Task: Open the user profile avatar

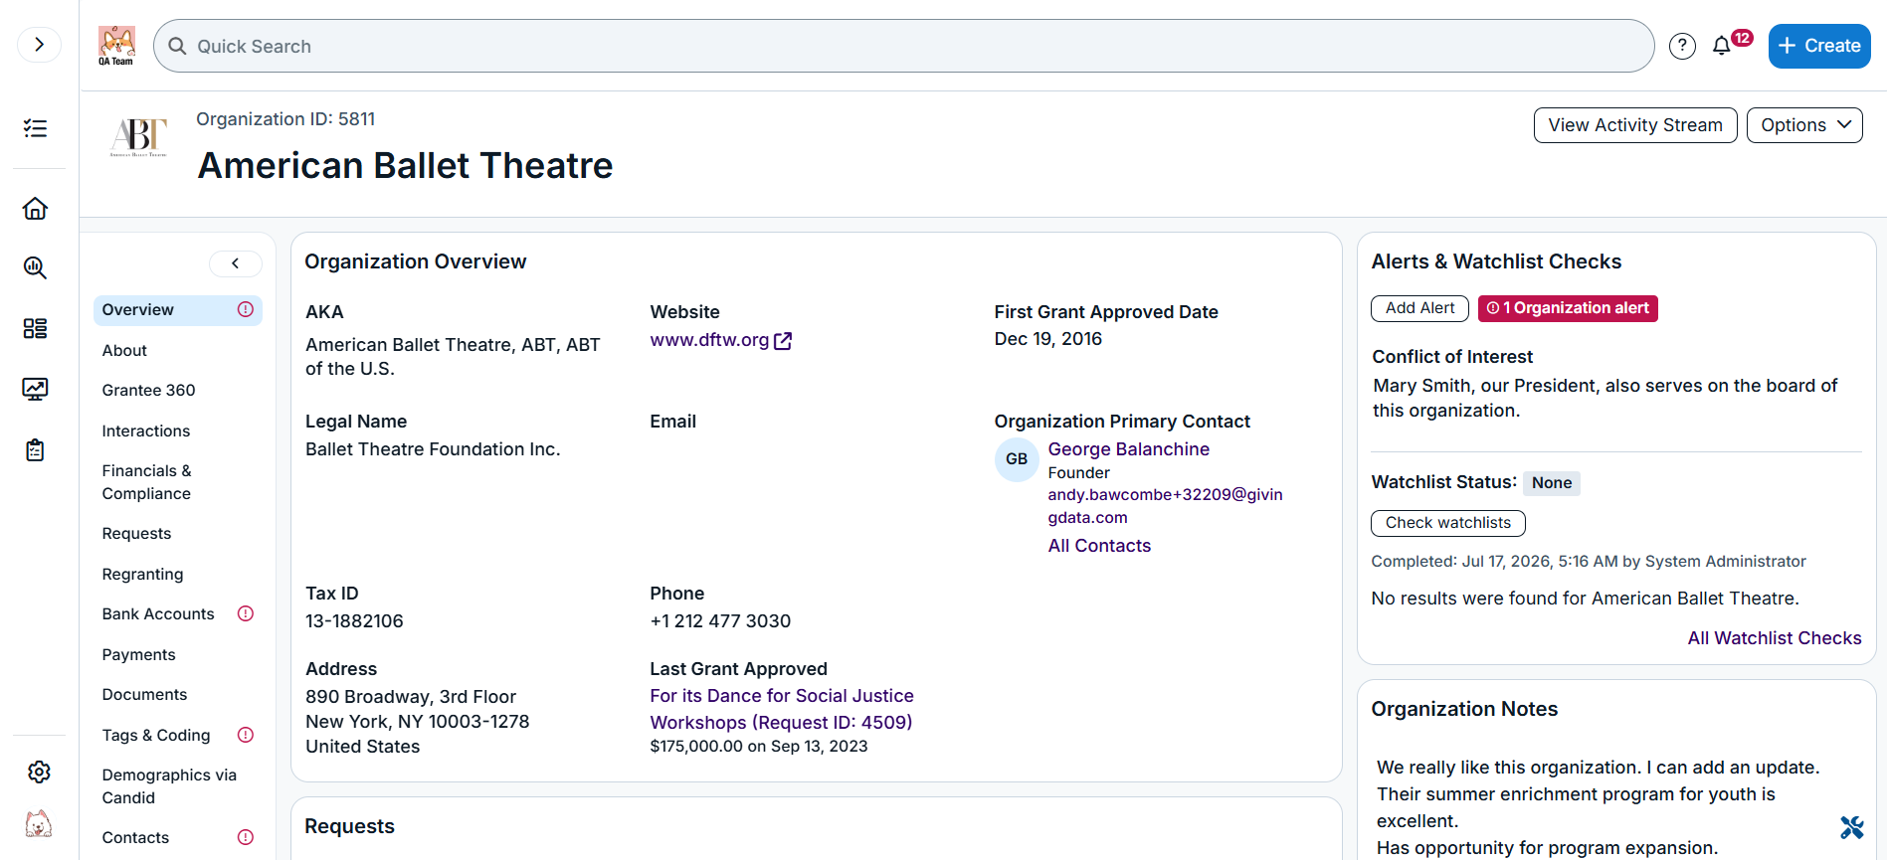Action: pyautogui.click(x=39, y=824)
